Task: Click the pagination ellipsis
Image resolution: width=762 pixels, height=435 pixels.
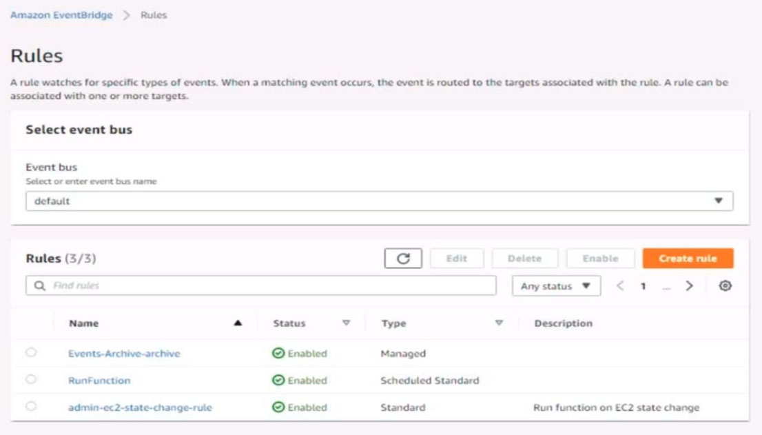Action: pos(666,287)
